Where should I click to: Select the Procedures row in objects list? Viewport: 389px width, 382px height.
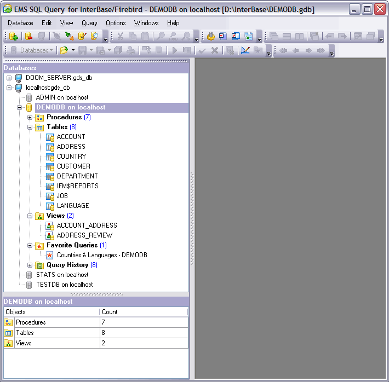pos(96,322)
